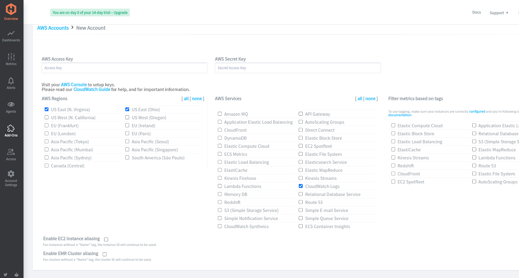Select all AWS Services

tap(360, 98)
